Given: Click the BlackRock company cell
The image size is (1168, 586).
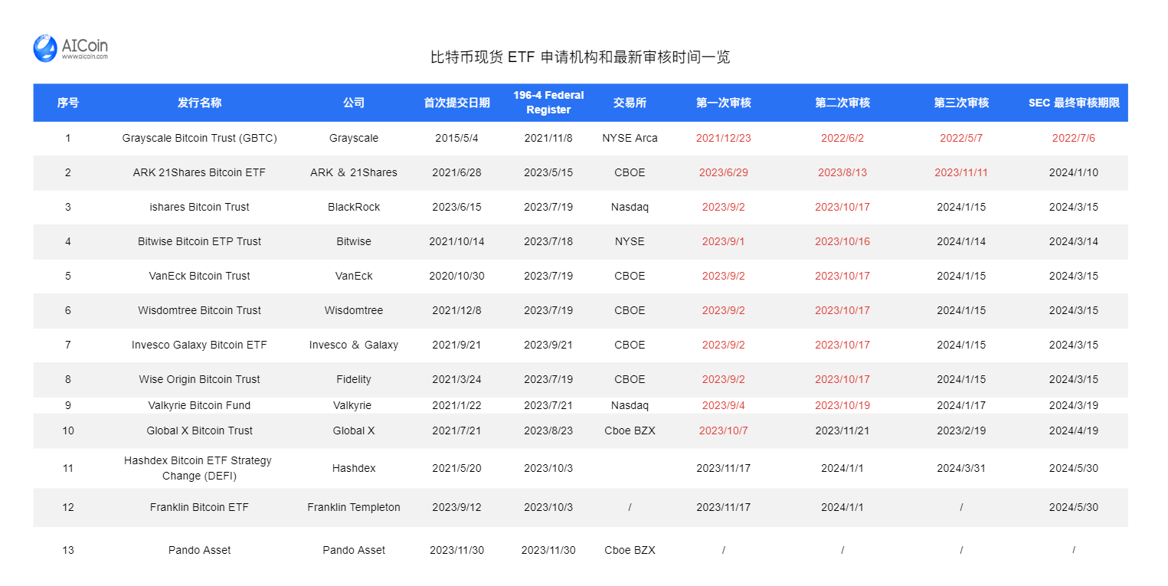Looking at the screenshot, I should (354, 207).
